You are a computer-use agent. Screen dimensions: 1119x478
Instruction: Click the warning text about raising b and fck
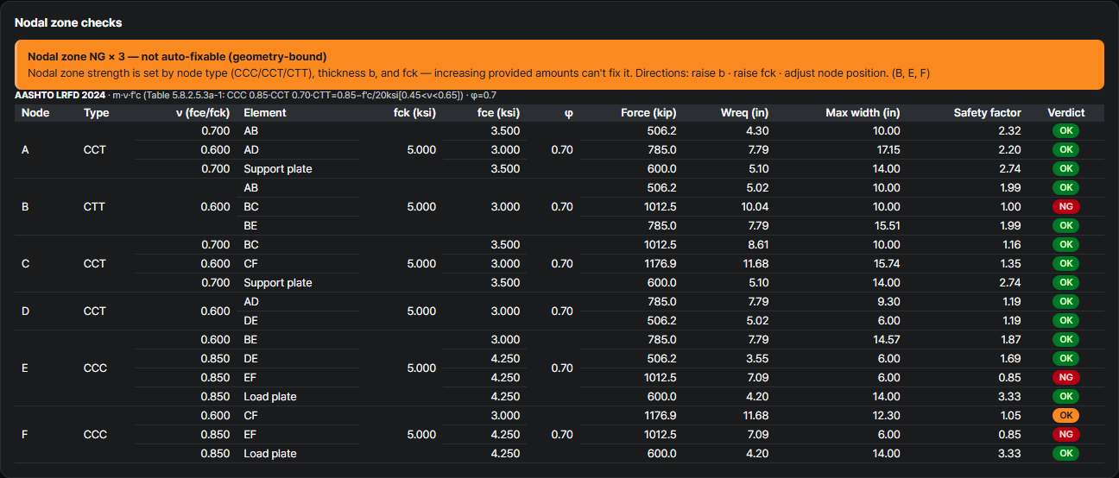[x=478, y=73]
